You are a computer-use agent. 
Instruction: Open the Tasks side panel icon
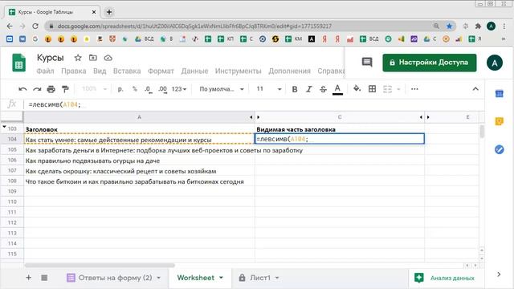pyautogui.click(x=500, y=150)
